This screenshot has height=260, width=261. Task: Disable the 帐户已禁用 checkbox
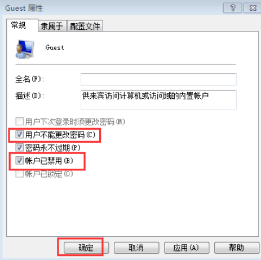[x=20, y=161]
